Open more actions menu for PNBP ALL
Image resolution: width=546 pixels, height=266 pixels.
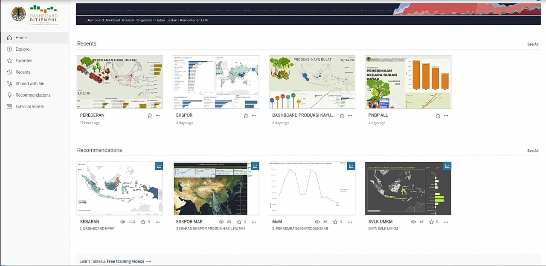click(x=446, y=115)
